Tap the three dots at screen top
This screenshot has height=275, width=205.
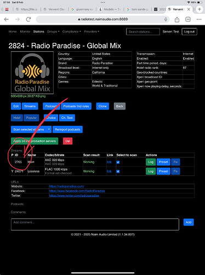click(x=102, y=2)
